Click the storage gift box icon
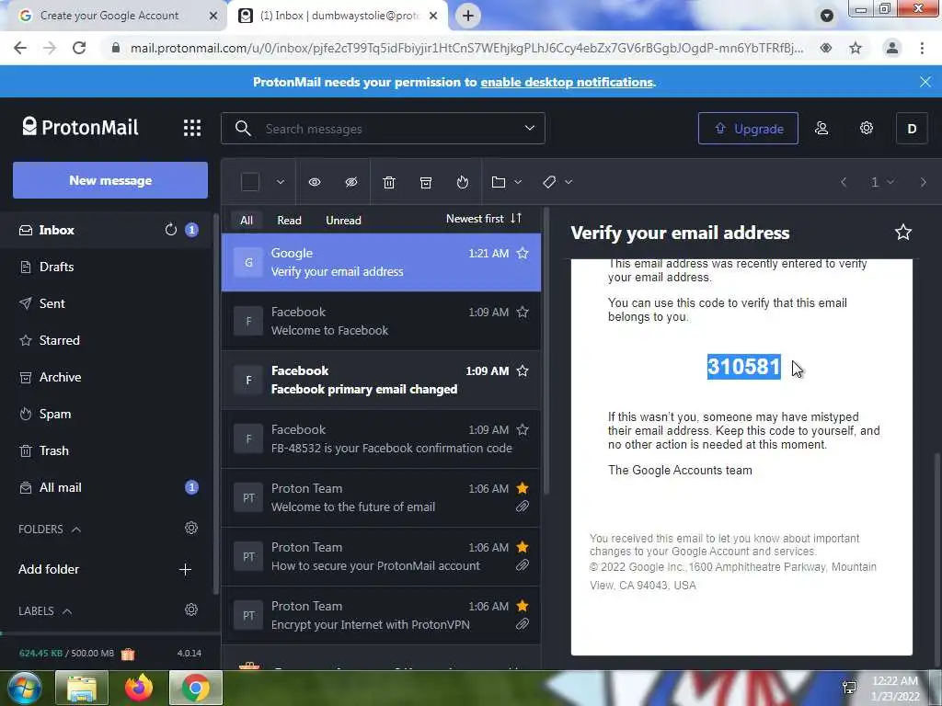This screenshot has width=942, height=706. tap(128, 654)
